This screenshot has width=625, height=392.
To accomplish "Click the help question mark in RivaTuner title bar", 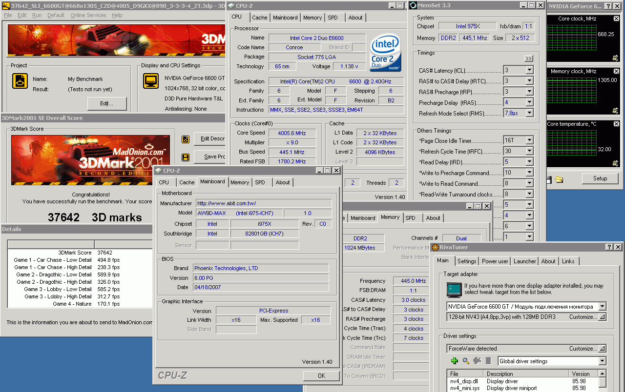I will [609, 247].
